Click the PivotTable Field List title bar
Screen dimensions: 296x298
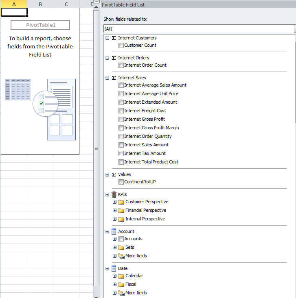pos(198,4)
